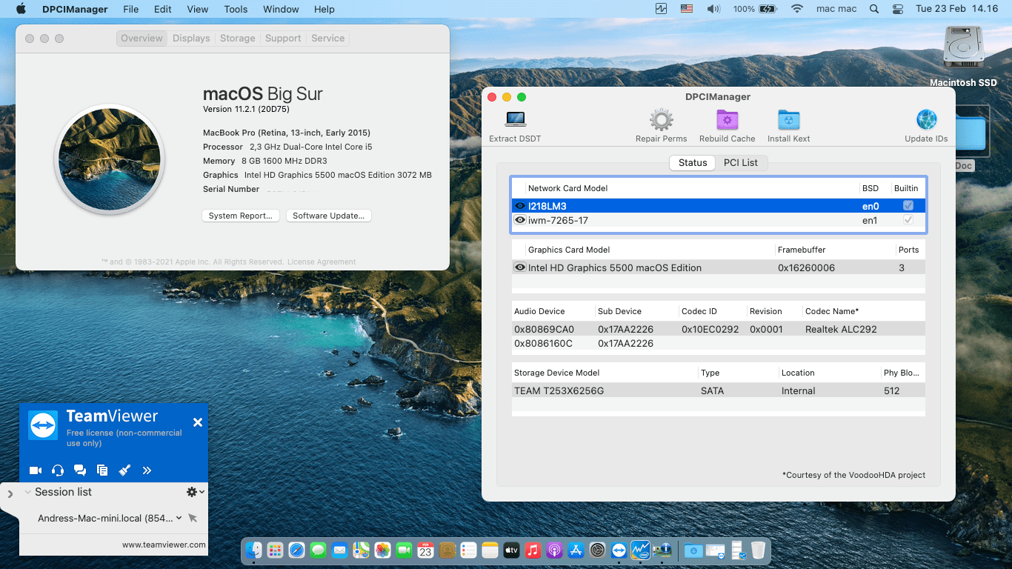Open Photos from the Dock

pyautogui.click(x=382, y=550)
